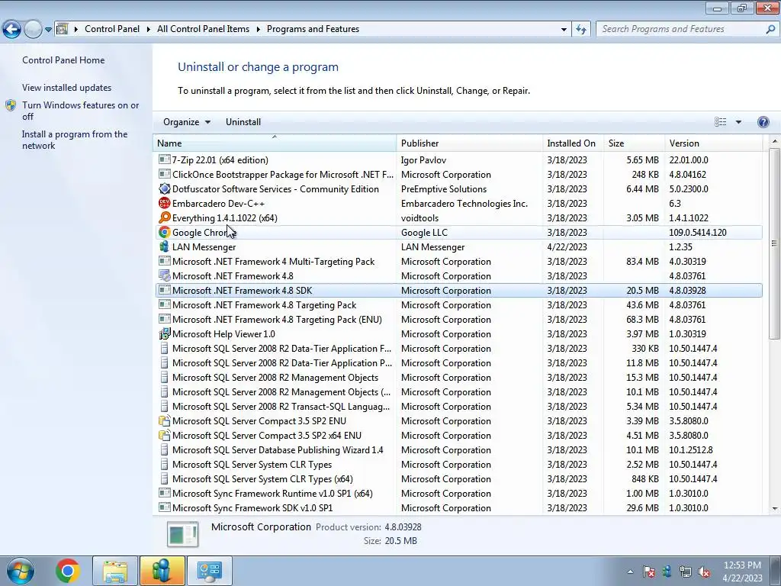This screenshot has width=781, height=586.
Task: Expand the address bar history dropdown
Action: tap(564, 30)
